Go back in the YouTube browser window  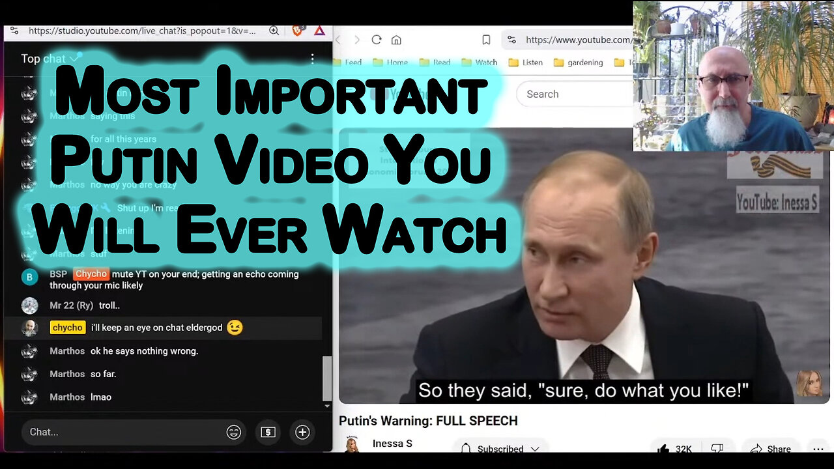pos(338,40)
